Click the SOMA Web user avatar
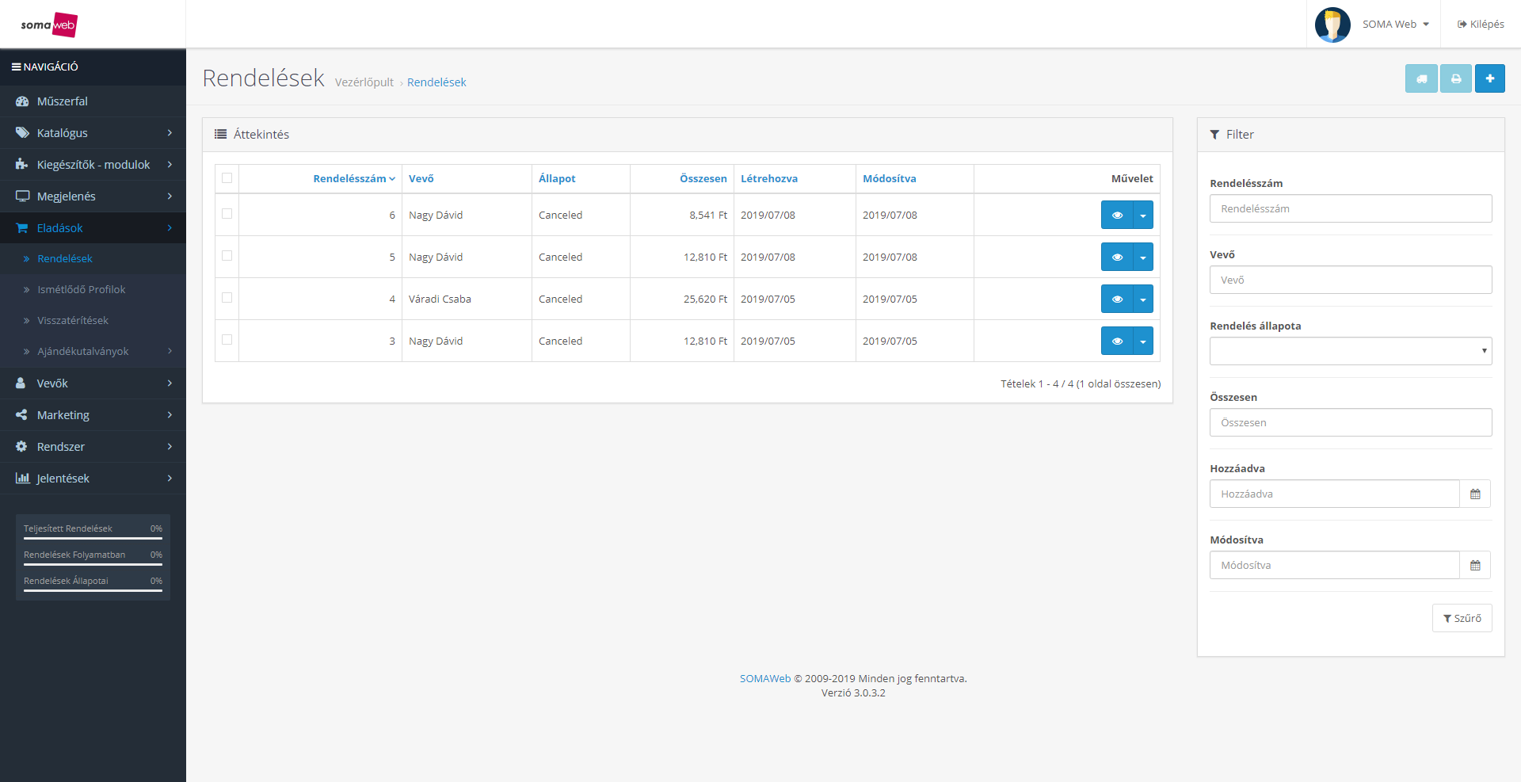1521x782 pixels. click(1332, 25)
